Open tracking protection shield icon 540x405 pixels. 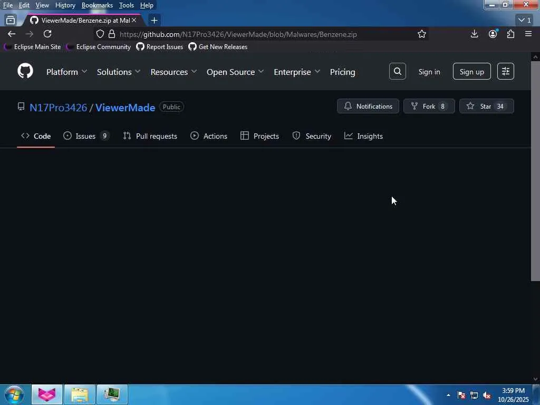click(100, 34)
